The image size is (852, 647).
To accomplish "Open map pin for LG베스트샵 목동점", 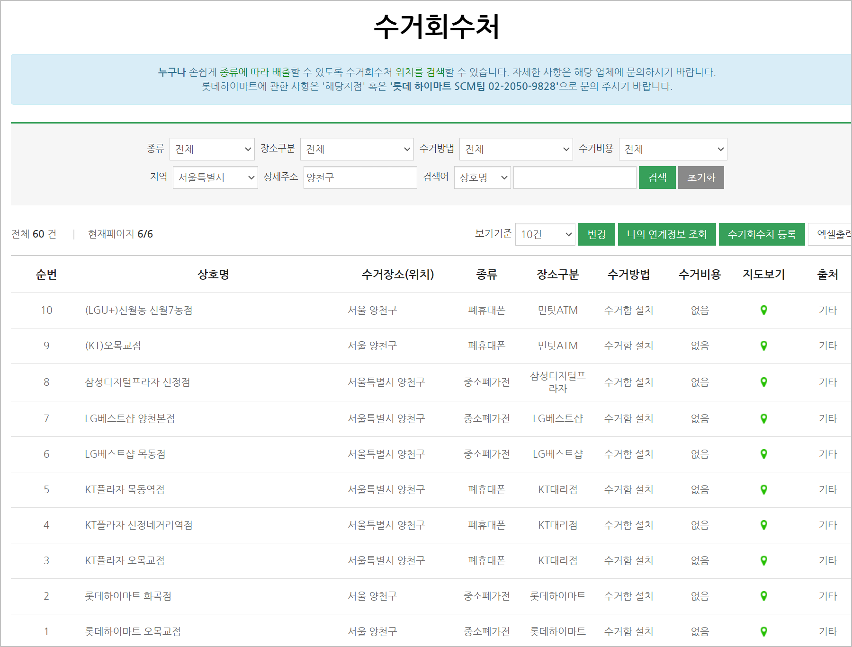I will pos(763,454).
